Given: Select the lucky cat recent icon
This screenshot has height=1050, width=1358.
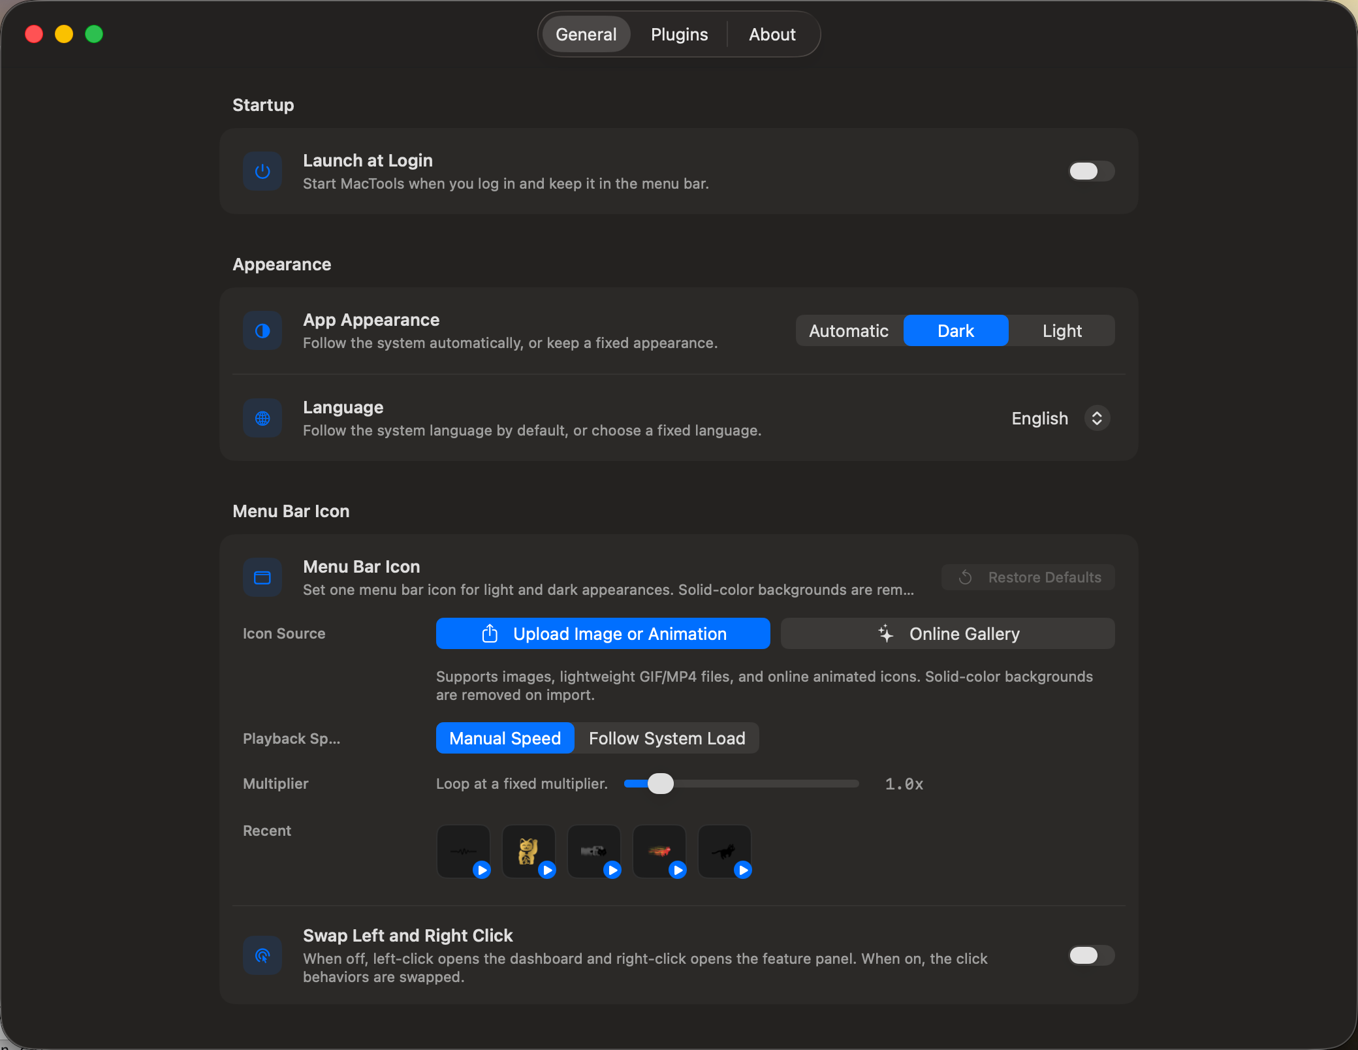Looking at the screenshot, I should (529, 851).
